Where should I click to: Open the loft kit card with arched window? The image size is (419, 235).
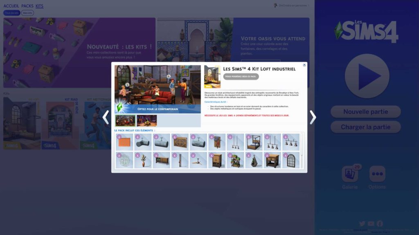tap(22, 123)
